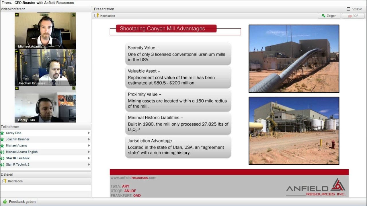Click thumbs-up icon of Feedback geben
This screenshot has width=367, height=206.
click(x=5, y=202)
